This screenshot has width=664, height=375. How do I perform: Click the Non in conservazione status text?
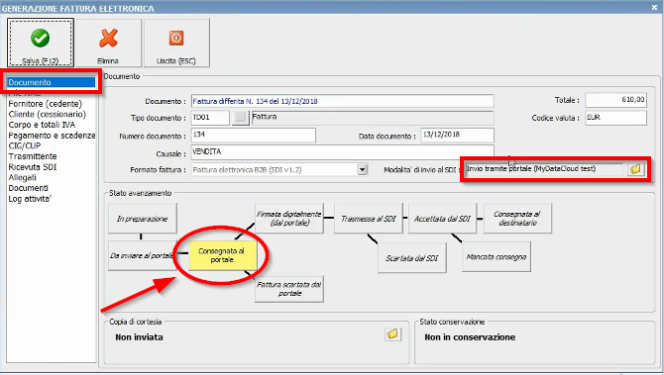point(470,337)
